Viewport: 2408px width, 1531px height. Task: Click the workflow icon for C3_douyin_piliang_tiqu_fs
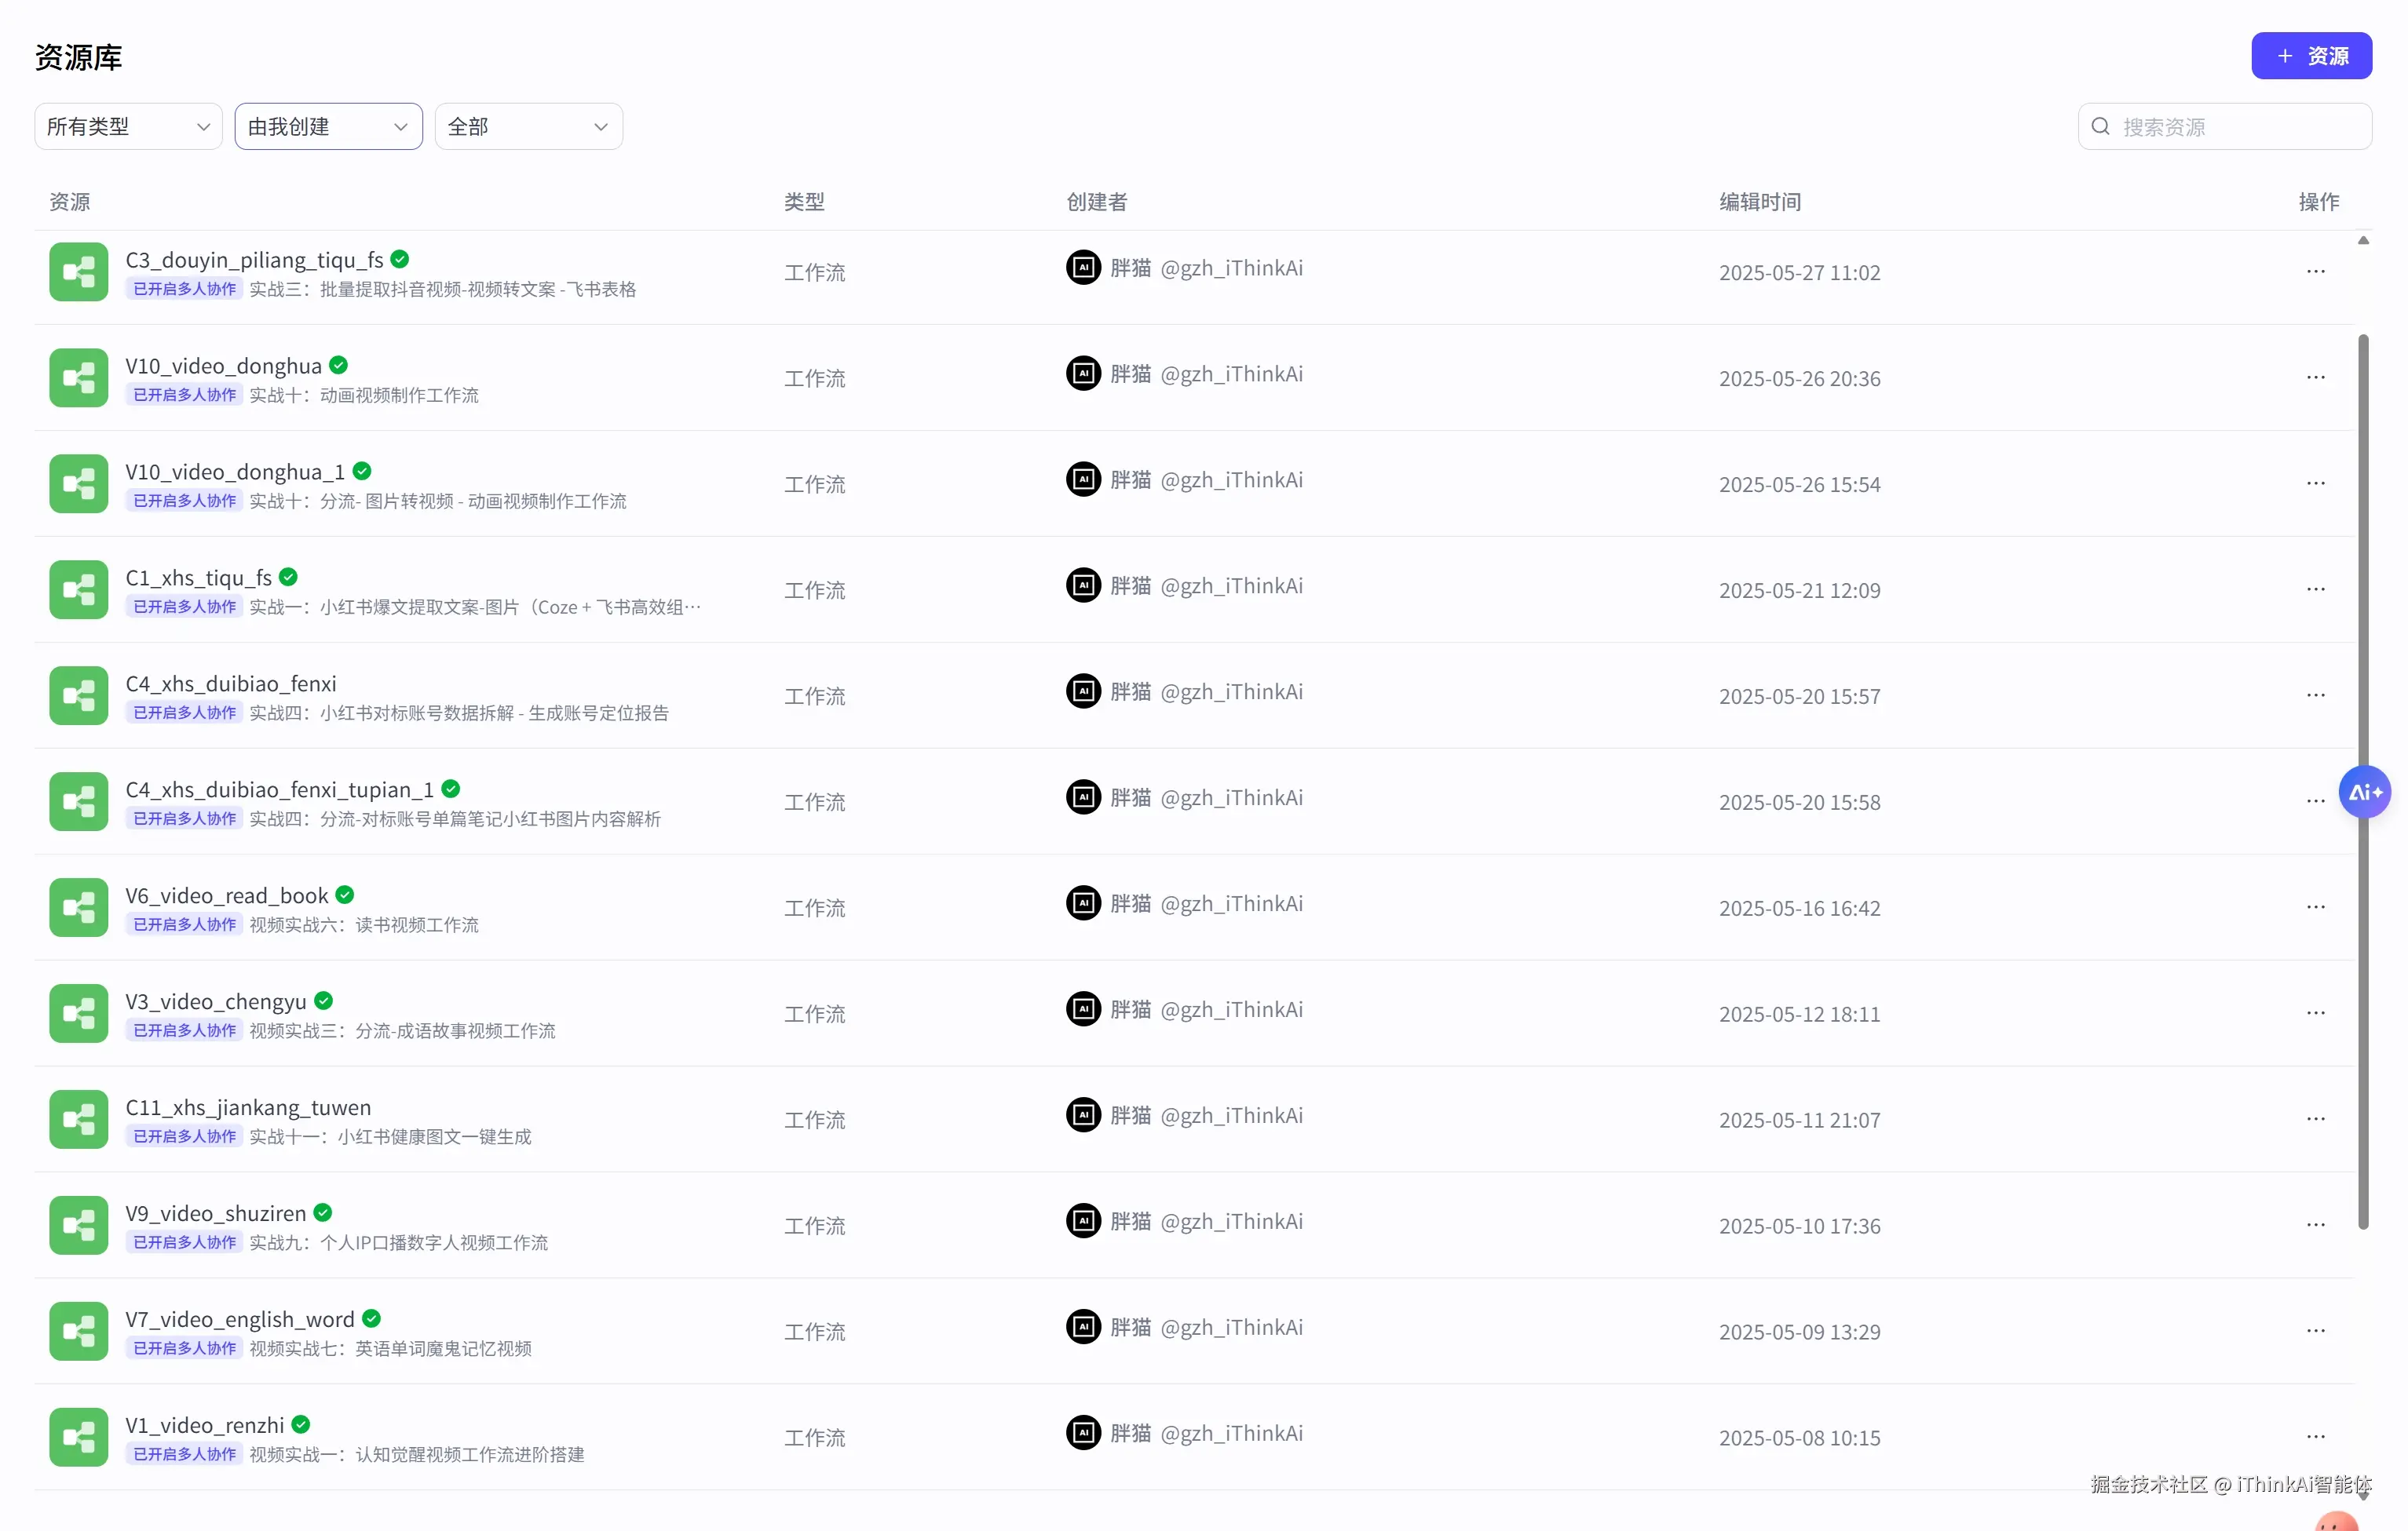tap(78, 272)
